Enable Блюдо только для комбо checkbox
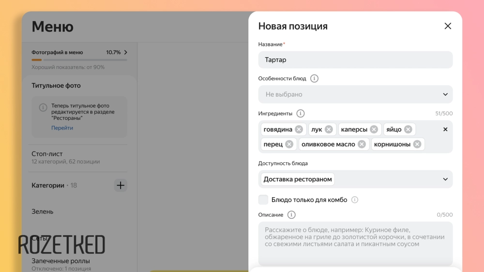This screenshot has width=484, height=272. [x=263, y=200]
